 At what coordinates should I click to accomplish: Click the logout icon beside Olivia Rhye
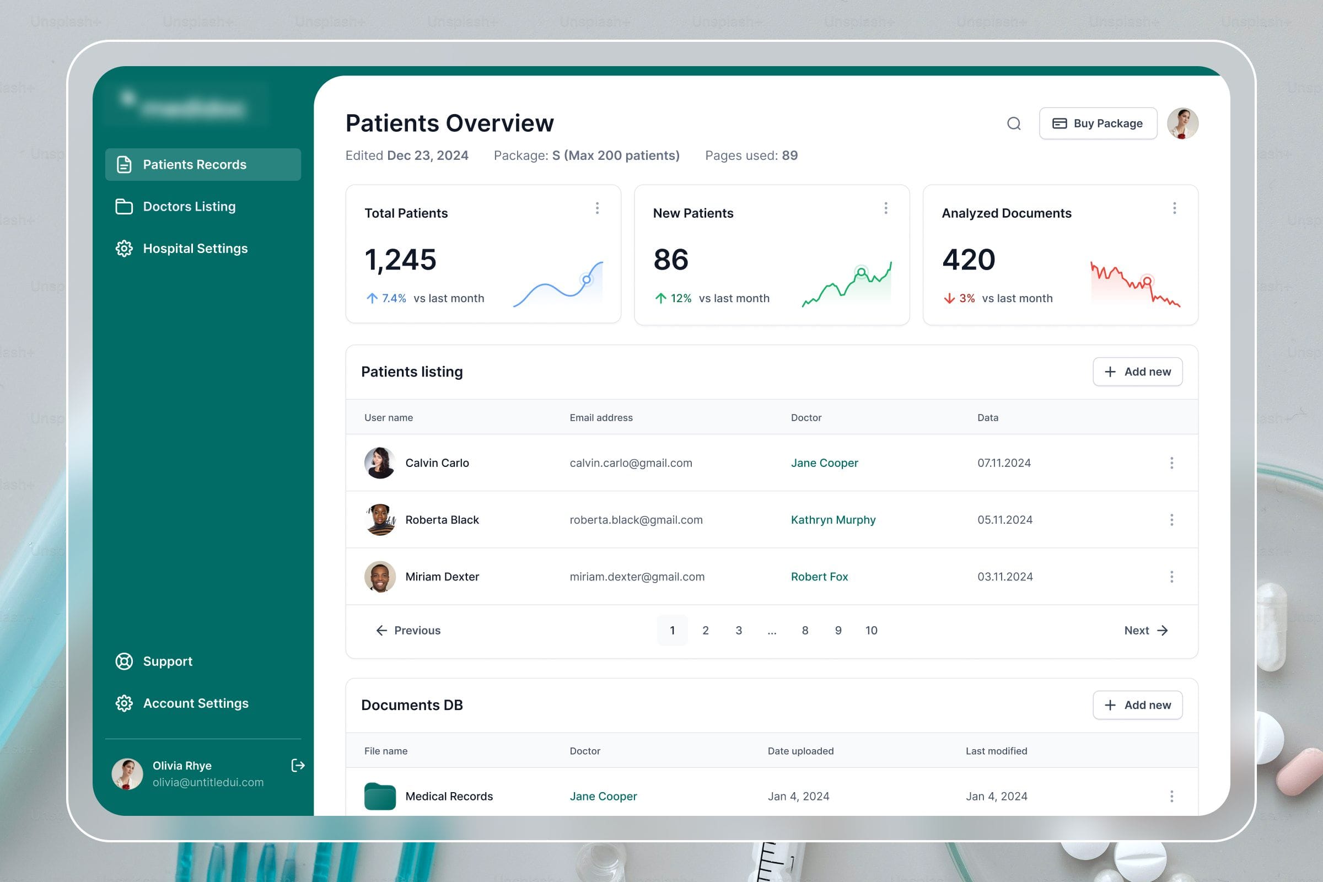(x=298, y=765)
